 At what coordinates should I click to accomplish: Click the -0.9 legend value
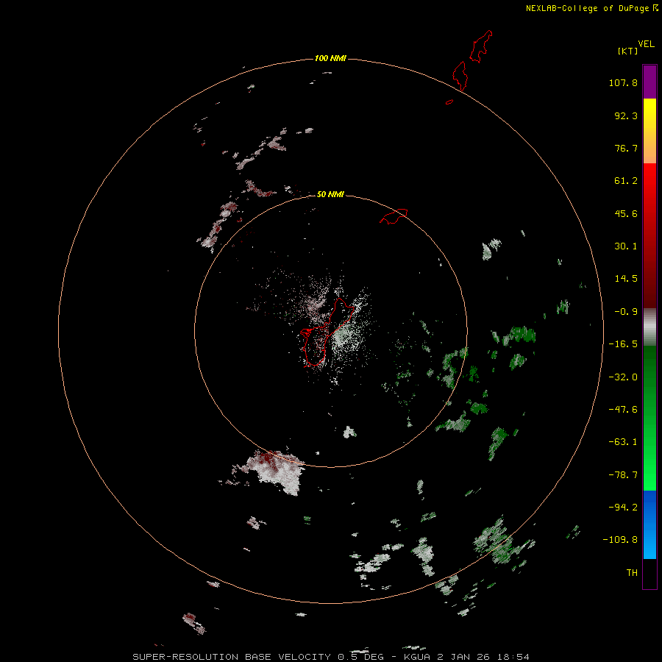[x=626, y=312]
